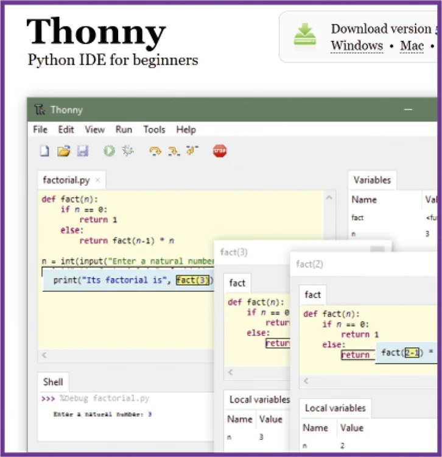Start debugging with the bug icon
The height and width of the screenshot is (457, 442).
pos(127,151)
